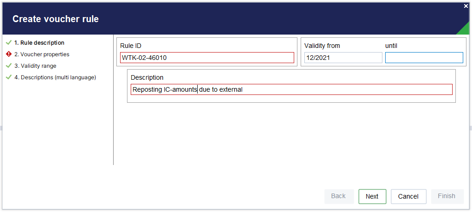
Task: Click the empty until date field
Action: point(424,58)
